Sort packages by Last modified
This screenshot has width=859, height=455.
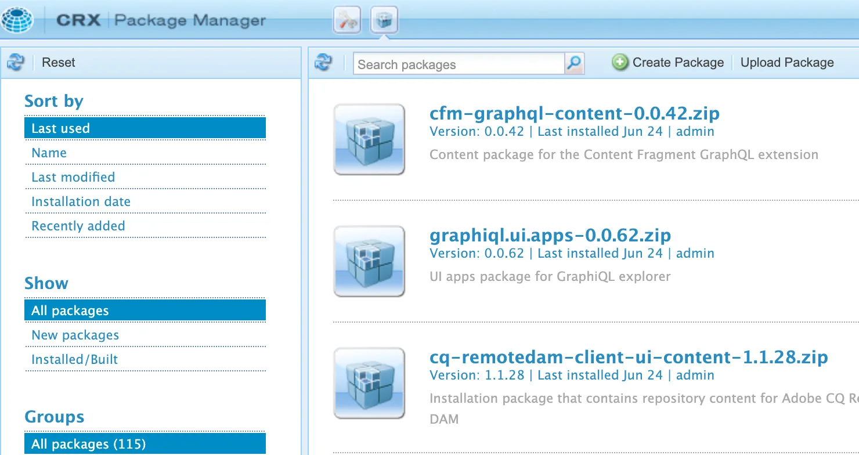tap(73, 177)
